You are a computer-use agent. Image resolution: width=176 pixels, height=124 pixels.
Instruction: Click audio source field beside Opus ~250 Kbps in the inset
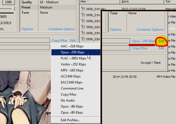tap(116, 41)
